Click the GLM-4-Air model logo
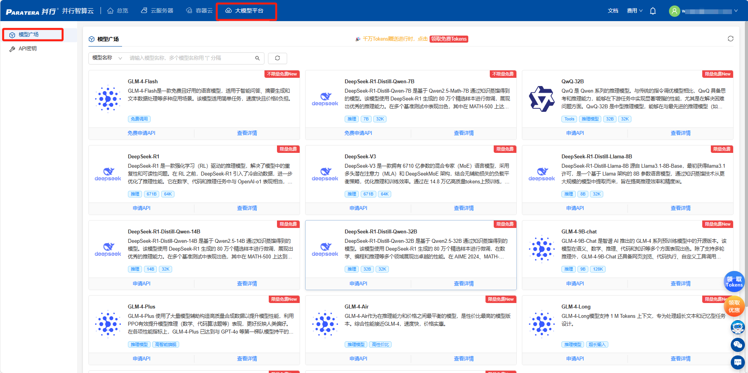The height and width of the screenshot is (373, 748). (x=325, y=324)
